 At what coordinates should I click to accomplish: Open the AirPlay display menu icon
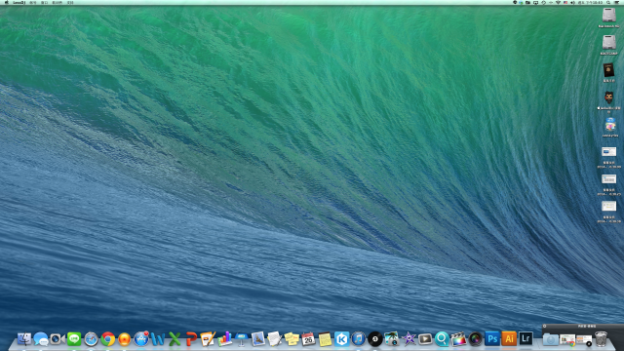point(535,2)
